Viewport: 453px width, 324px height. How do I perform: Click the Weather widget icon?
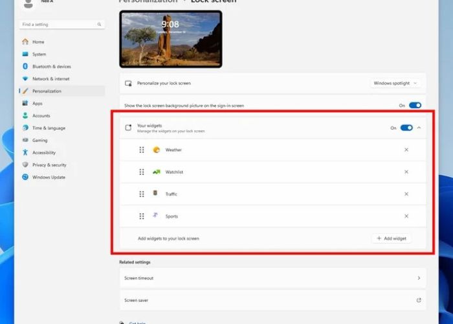pyautogui.click(x=156, y=150)
